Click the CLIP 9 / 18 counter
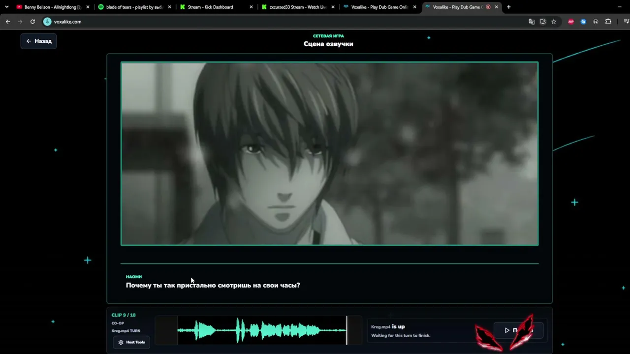Screen dimensions: 630x354 click(124, 315)
